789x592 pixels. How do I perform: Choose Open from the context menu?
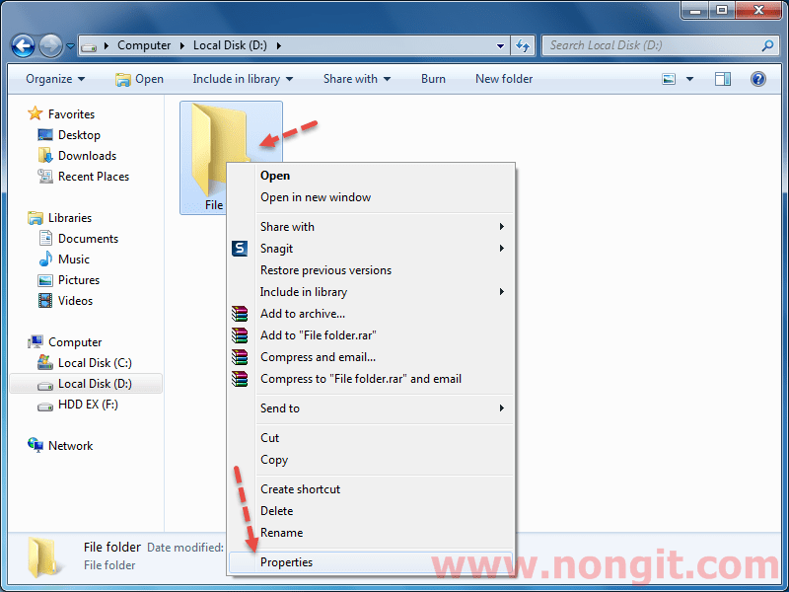[x=372, y=176]
